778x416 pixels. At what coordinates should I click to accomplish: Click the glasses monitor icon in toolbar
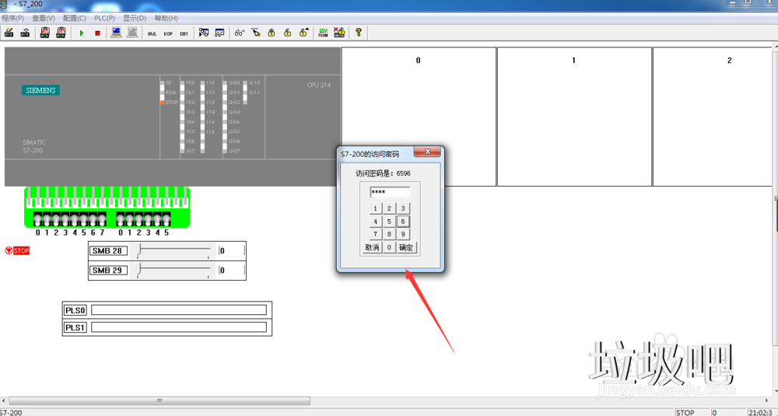tap(239, 33)
